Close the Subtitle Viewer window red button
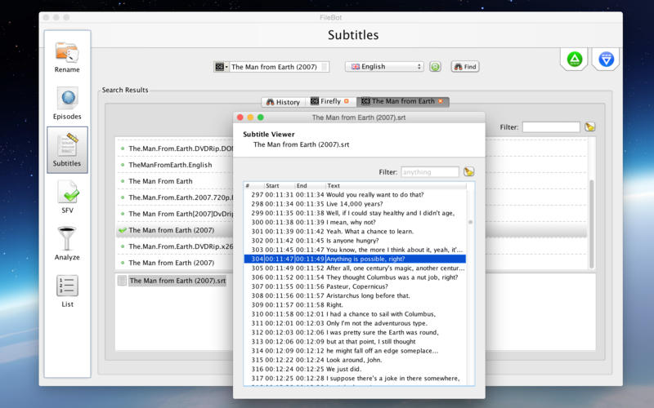The width and height of the screenshot is (654, 408). coord(240,118)
